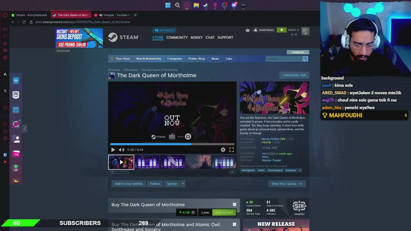This screenshot has width=411, height=231.
Task: Open SIH Features button
Action: click(x=164, y=30)
